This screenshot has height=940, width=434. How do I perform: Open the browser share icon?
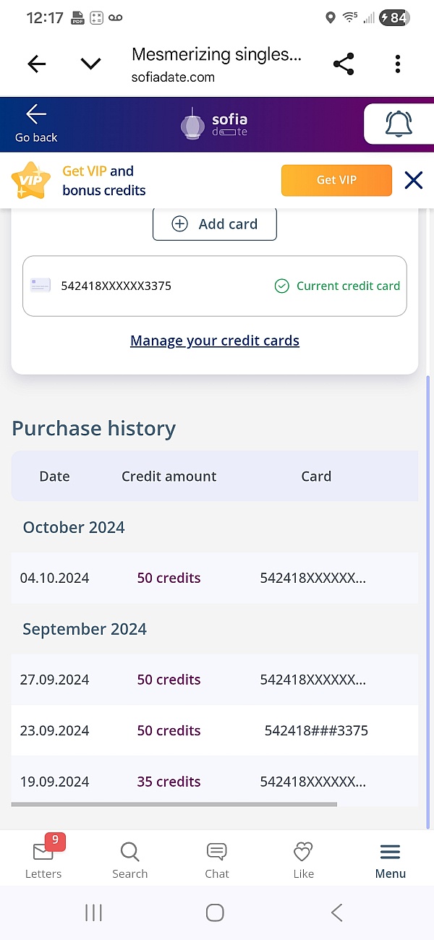(344, 64)
